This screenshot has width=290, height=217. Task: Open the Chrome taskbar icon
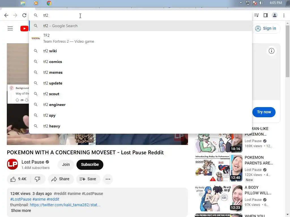point(49,3)
